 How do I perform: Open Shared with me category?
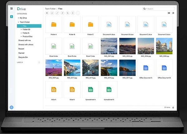pos(25,41)
